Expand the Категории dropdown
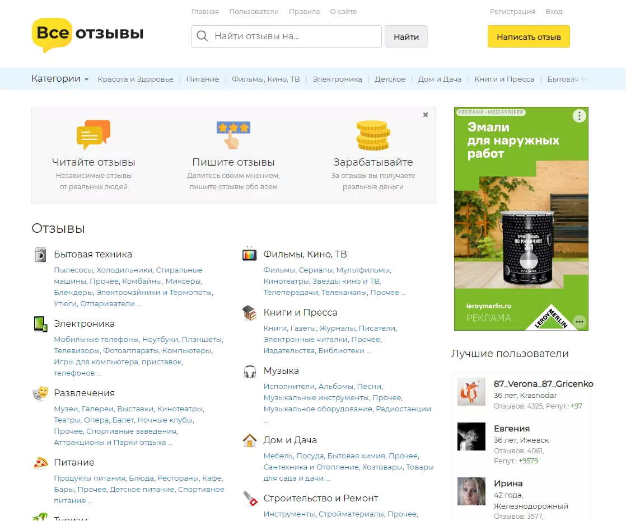The width and height of the screenshot is (626, 521). (x=60, y=78)
